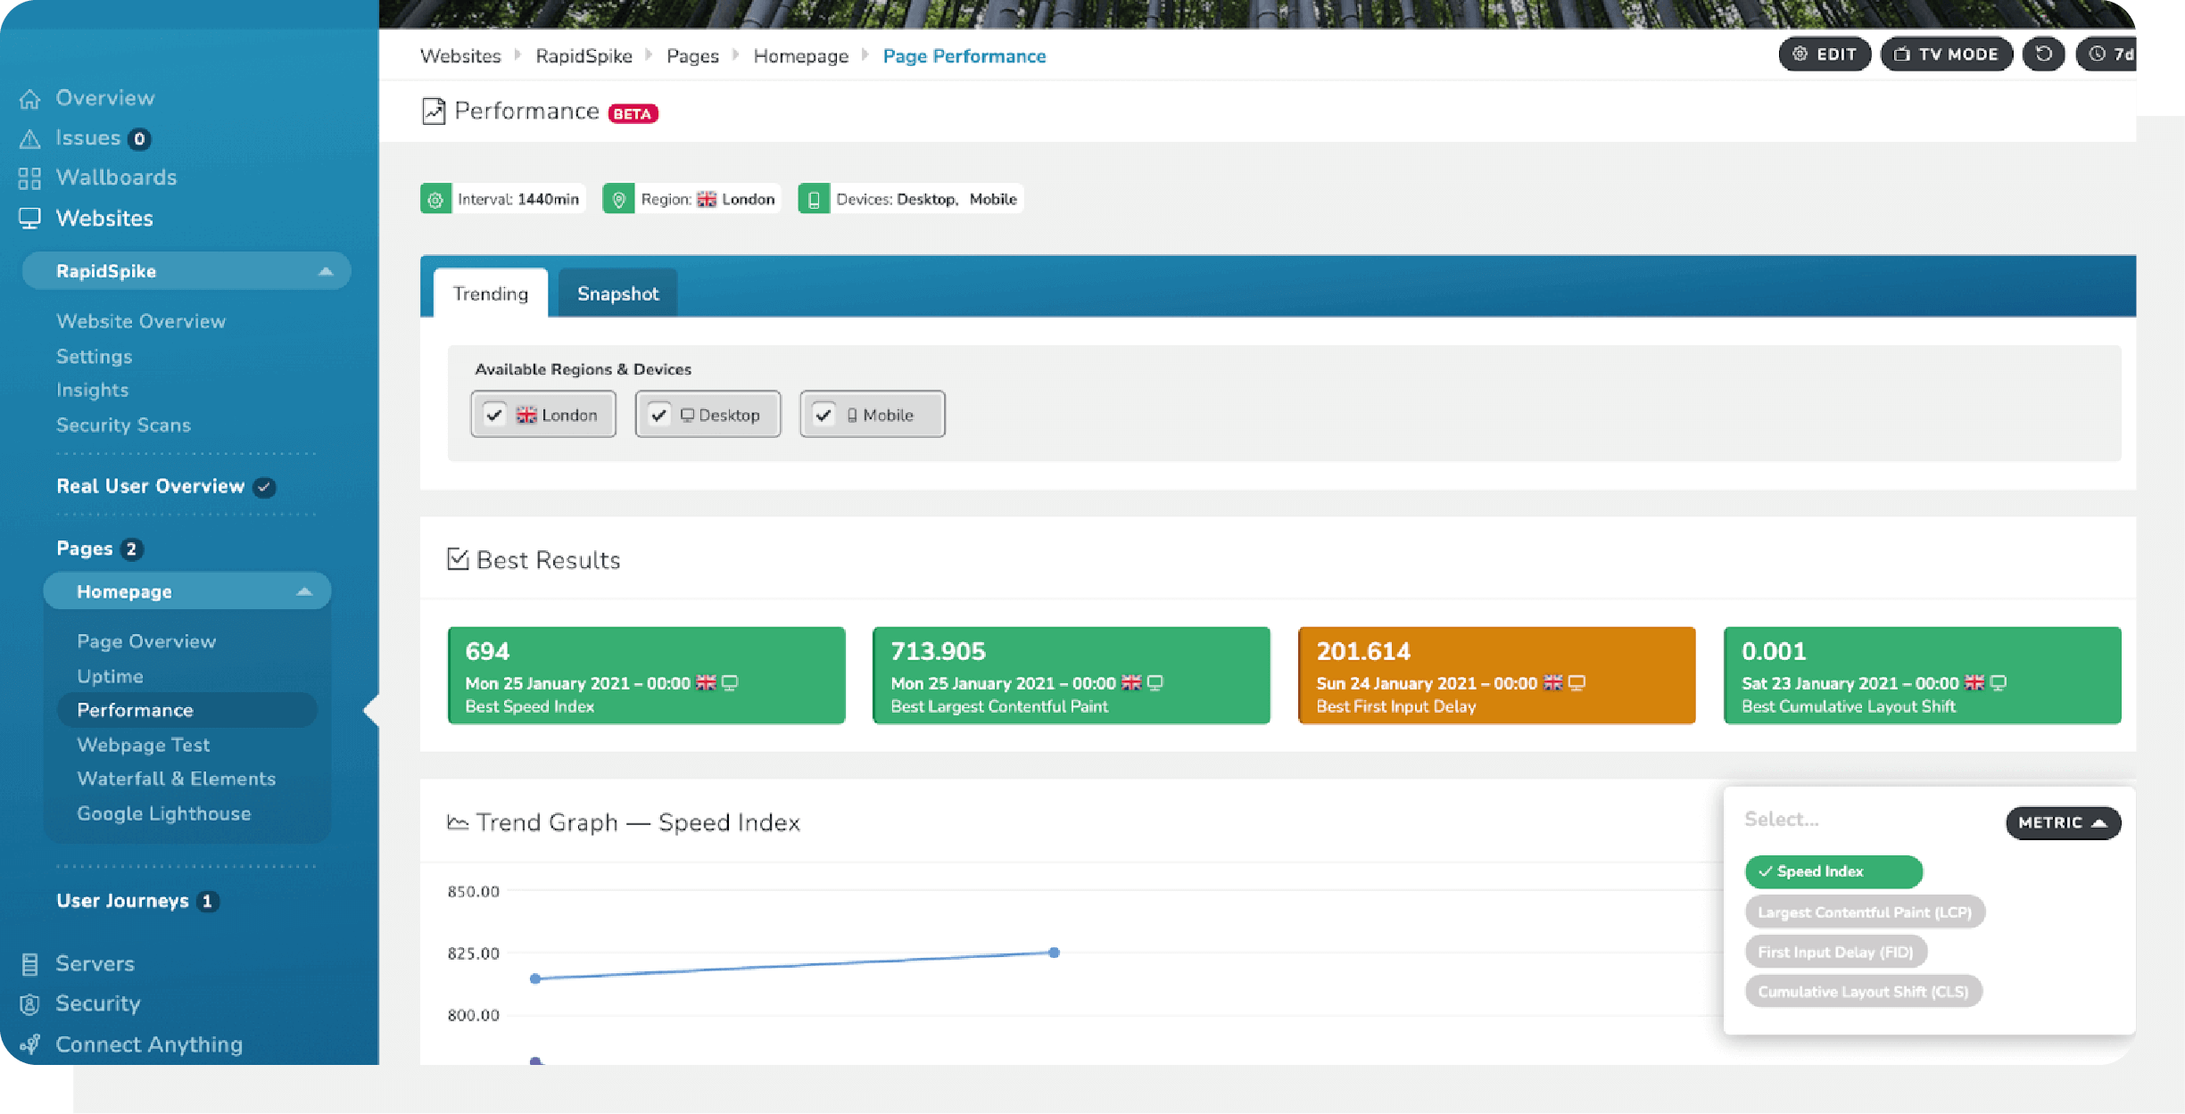
Task: Click the Websites monitor icon
Action: point(30,219)
